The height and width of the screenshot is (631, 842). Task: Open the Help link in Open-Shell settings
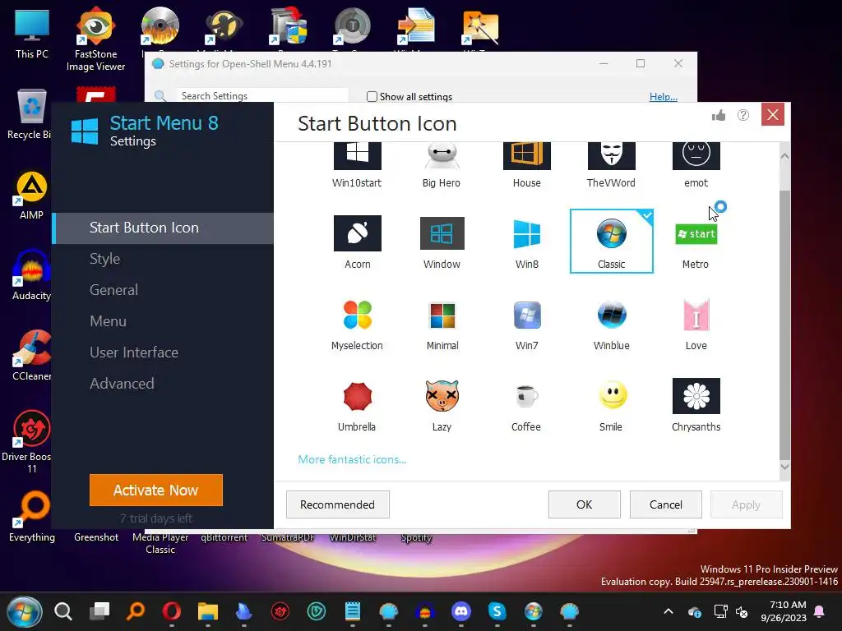664,97
